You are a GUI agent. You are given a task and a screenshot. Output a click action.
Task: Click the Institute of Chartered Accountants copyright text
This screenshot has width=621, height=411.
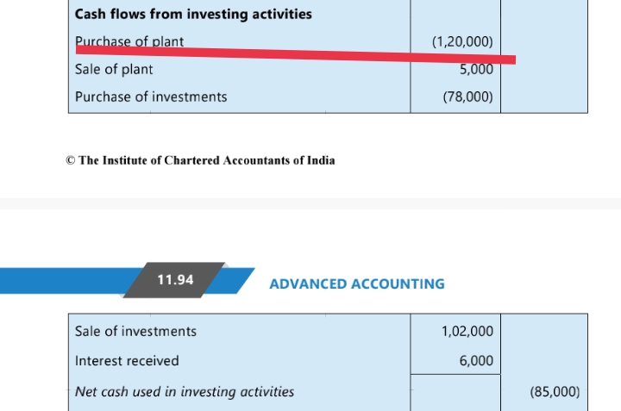(x=200, y=160)
